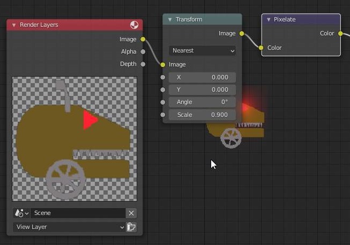Image resolution: width=350 pixels, height=245 pixels.
Task: Open the scene browse icon dropdown
Action: [21, 213]
